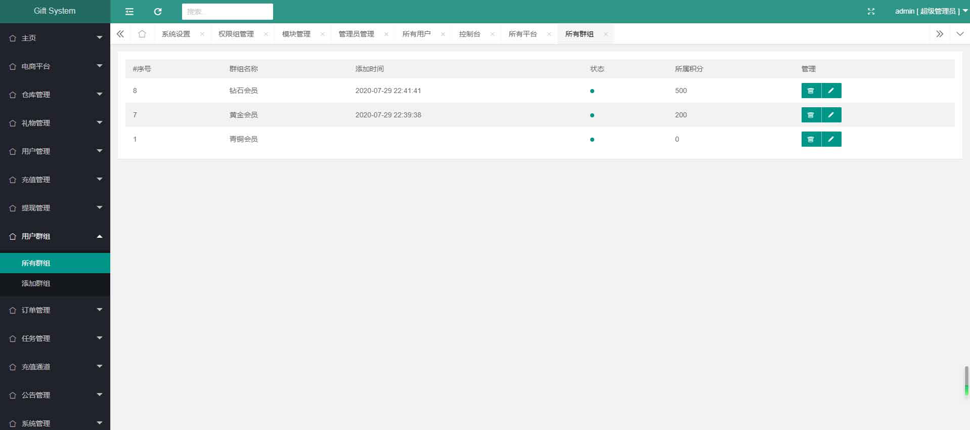Viewport: 970px width, 430px height.
Task: Open 添加群组 in the sidebar submenu
Action: click(x=55, y=283)
